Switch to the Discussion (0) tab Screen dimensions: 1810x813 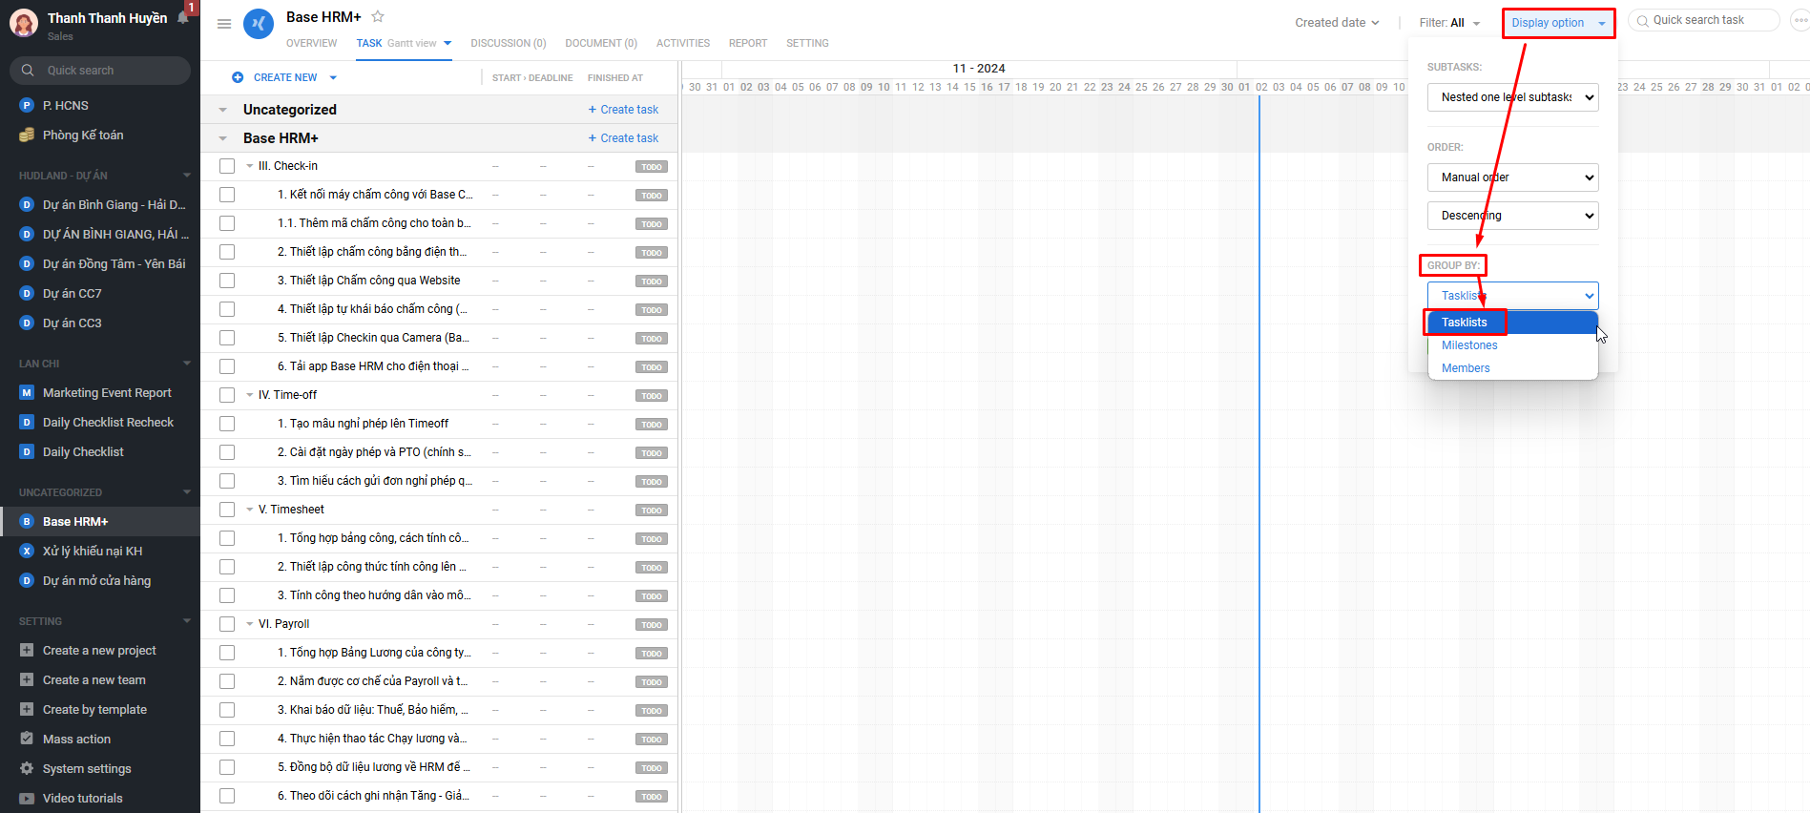tap(509, 43)
